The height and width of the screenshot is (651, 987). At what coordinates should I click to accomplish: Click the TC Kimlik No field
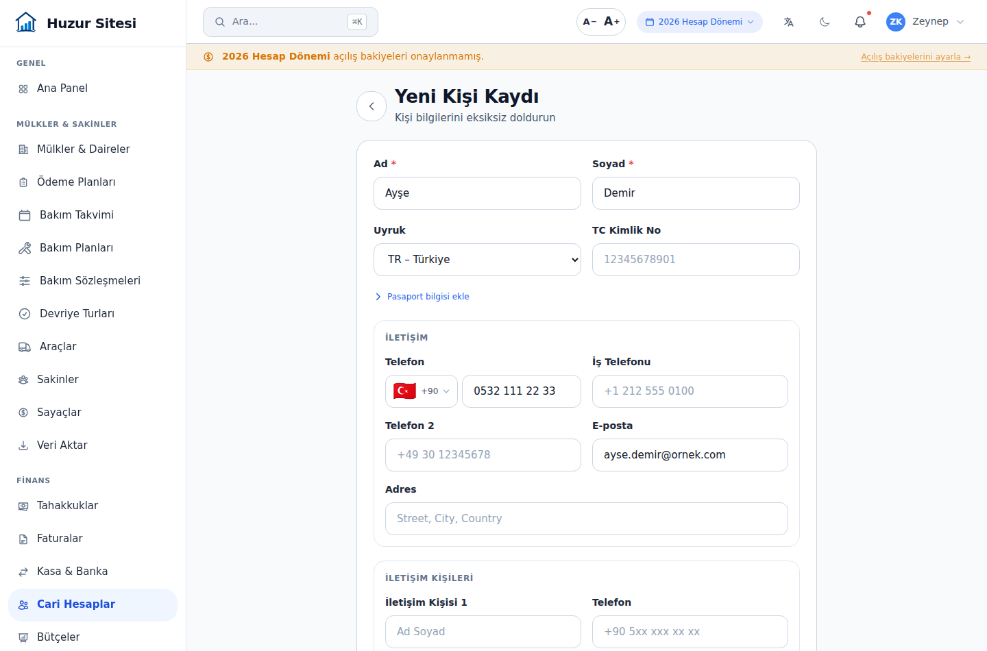coord(696,260)
